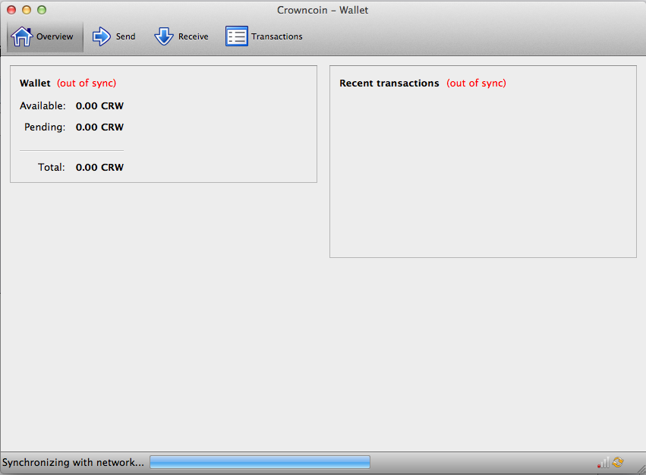Select the Pending balance value 0.00 CRW
The image size is (646, 475).
[99, 127]
